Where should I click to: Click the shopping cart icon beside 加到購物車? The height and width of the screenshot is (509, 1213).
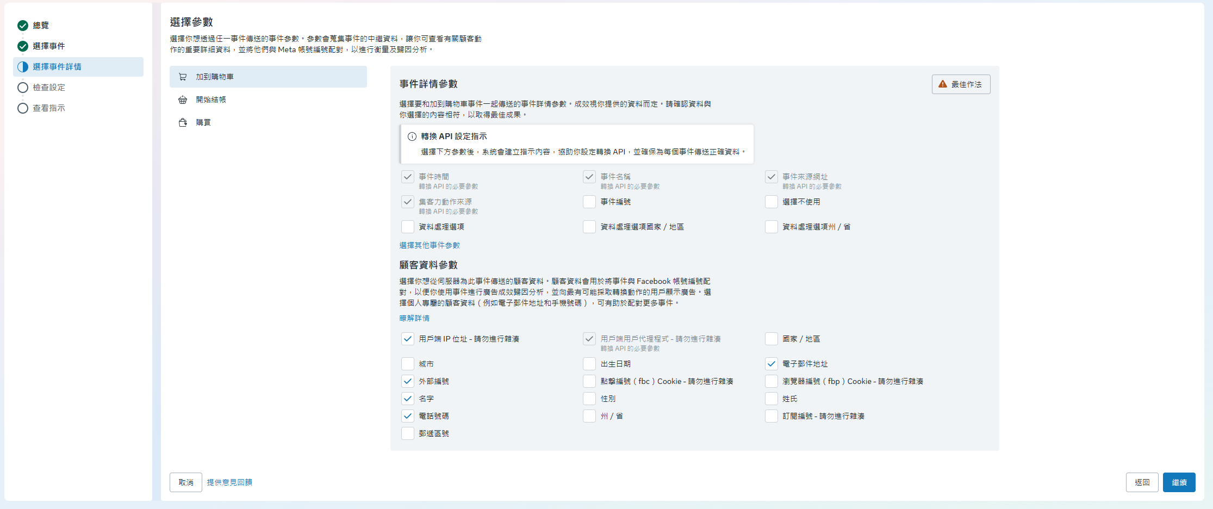point(183,77)
